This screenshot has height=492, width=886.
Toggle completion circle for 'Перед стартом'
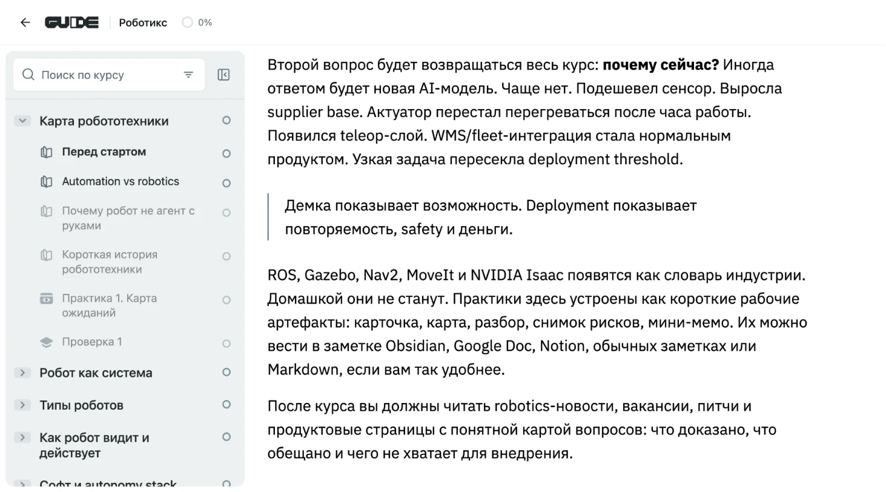pyautogui.click(x=226, y=153)
